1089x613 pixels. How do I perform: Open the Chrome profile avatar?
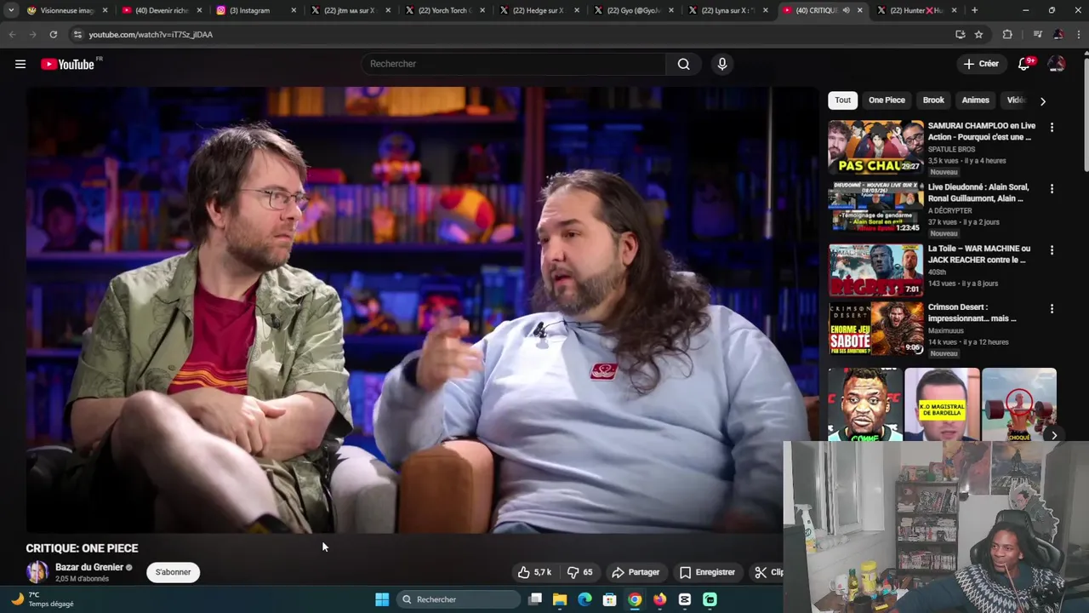coord(1058,34)
